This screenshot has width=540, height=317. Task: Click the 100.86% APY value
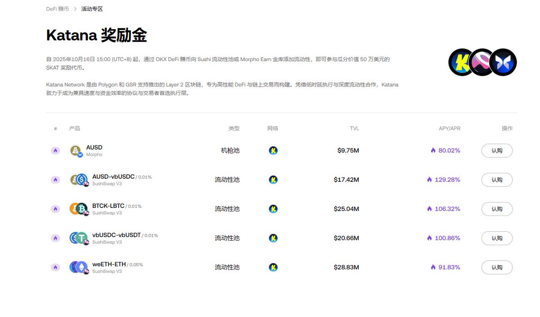(448, 238)
